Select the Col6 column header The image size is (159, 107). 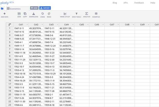click(97, 25)
